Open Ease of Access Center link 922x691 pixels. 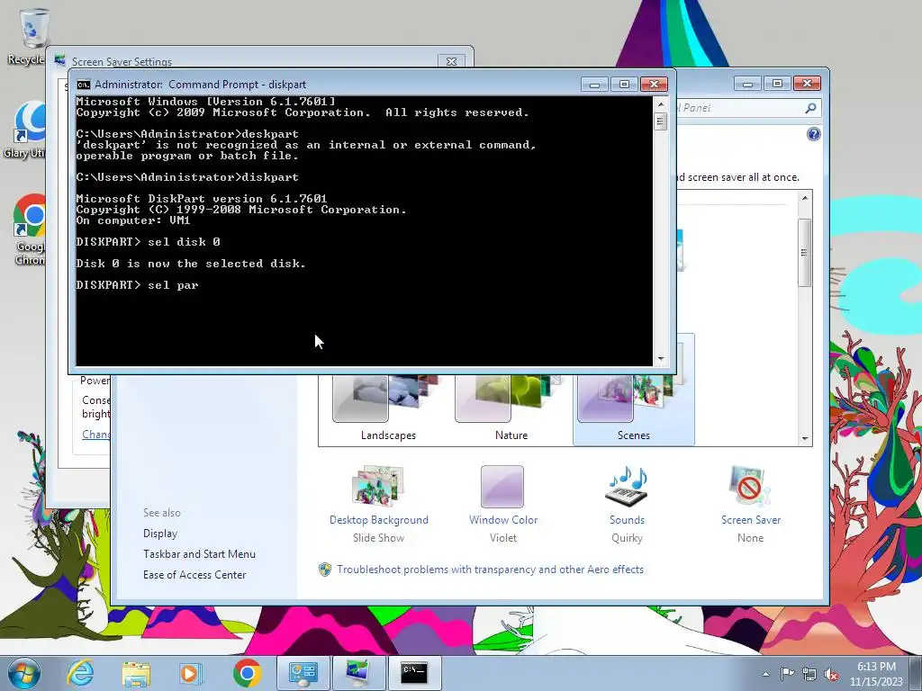point(194,575)
